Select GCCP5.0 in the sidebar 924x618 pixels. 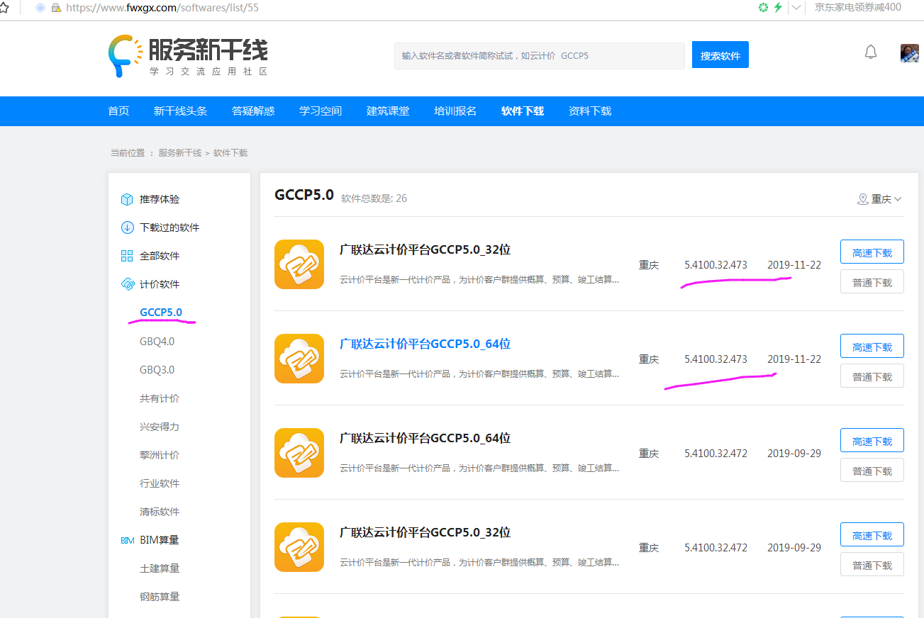pos(161,313)
